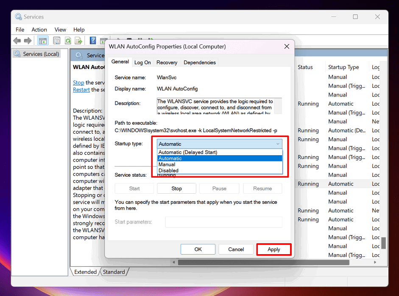Click the service Description text box

click(219, 106)
